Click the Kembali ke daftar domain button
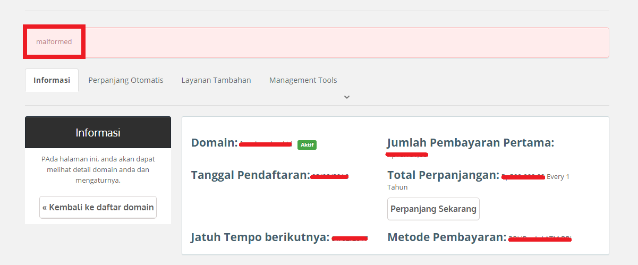 [x=98, y=207]
